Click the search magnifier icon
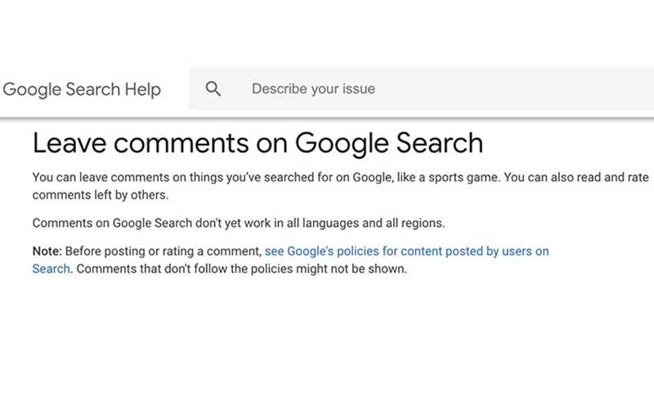Image resolution: width=654 pixels, height=408 pixels. tap(213, 89)
